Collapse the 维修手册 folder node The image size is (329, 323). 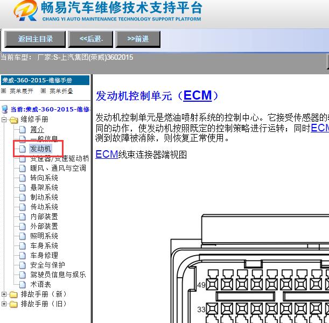click(4, 120)
